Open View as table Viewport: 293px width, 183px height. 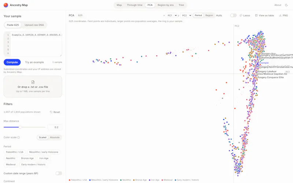tap(264, 15)
